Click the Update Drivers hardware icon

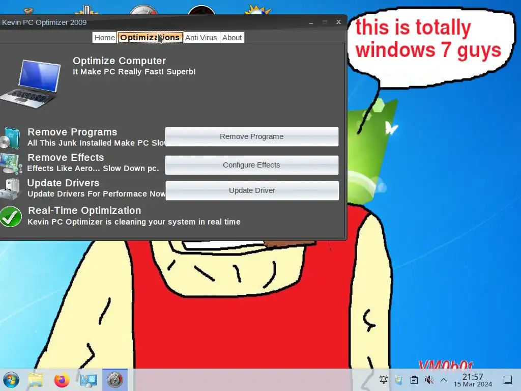tap(10, 189)
